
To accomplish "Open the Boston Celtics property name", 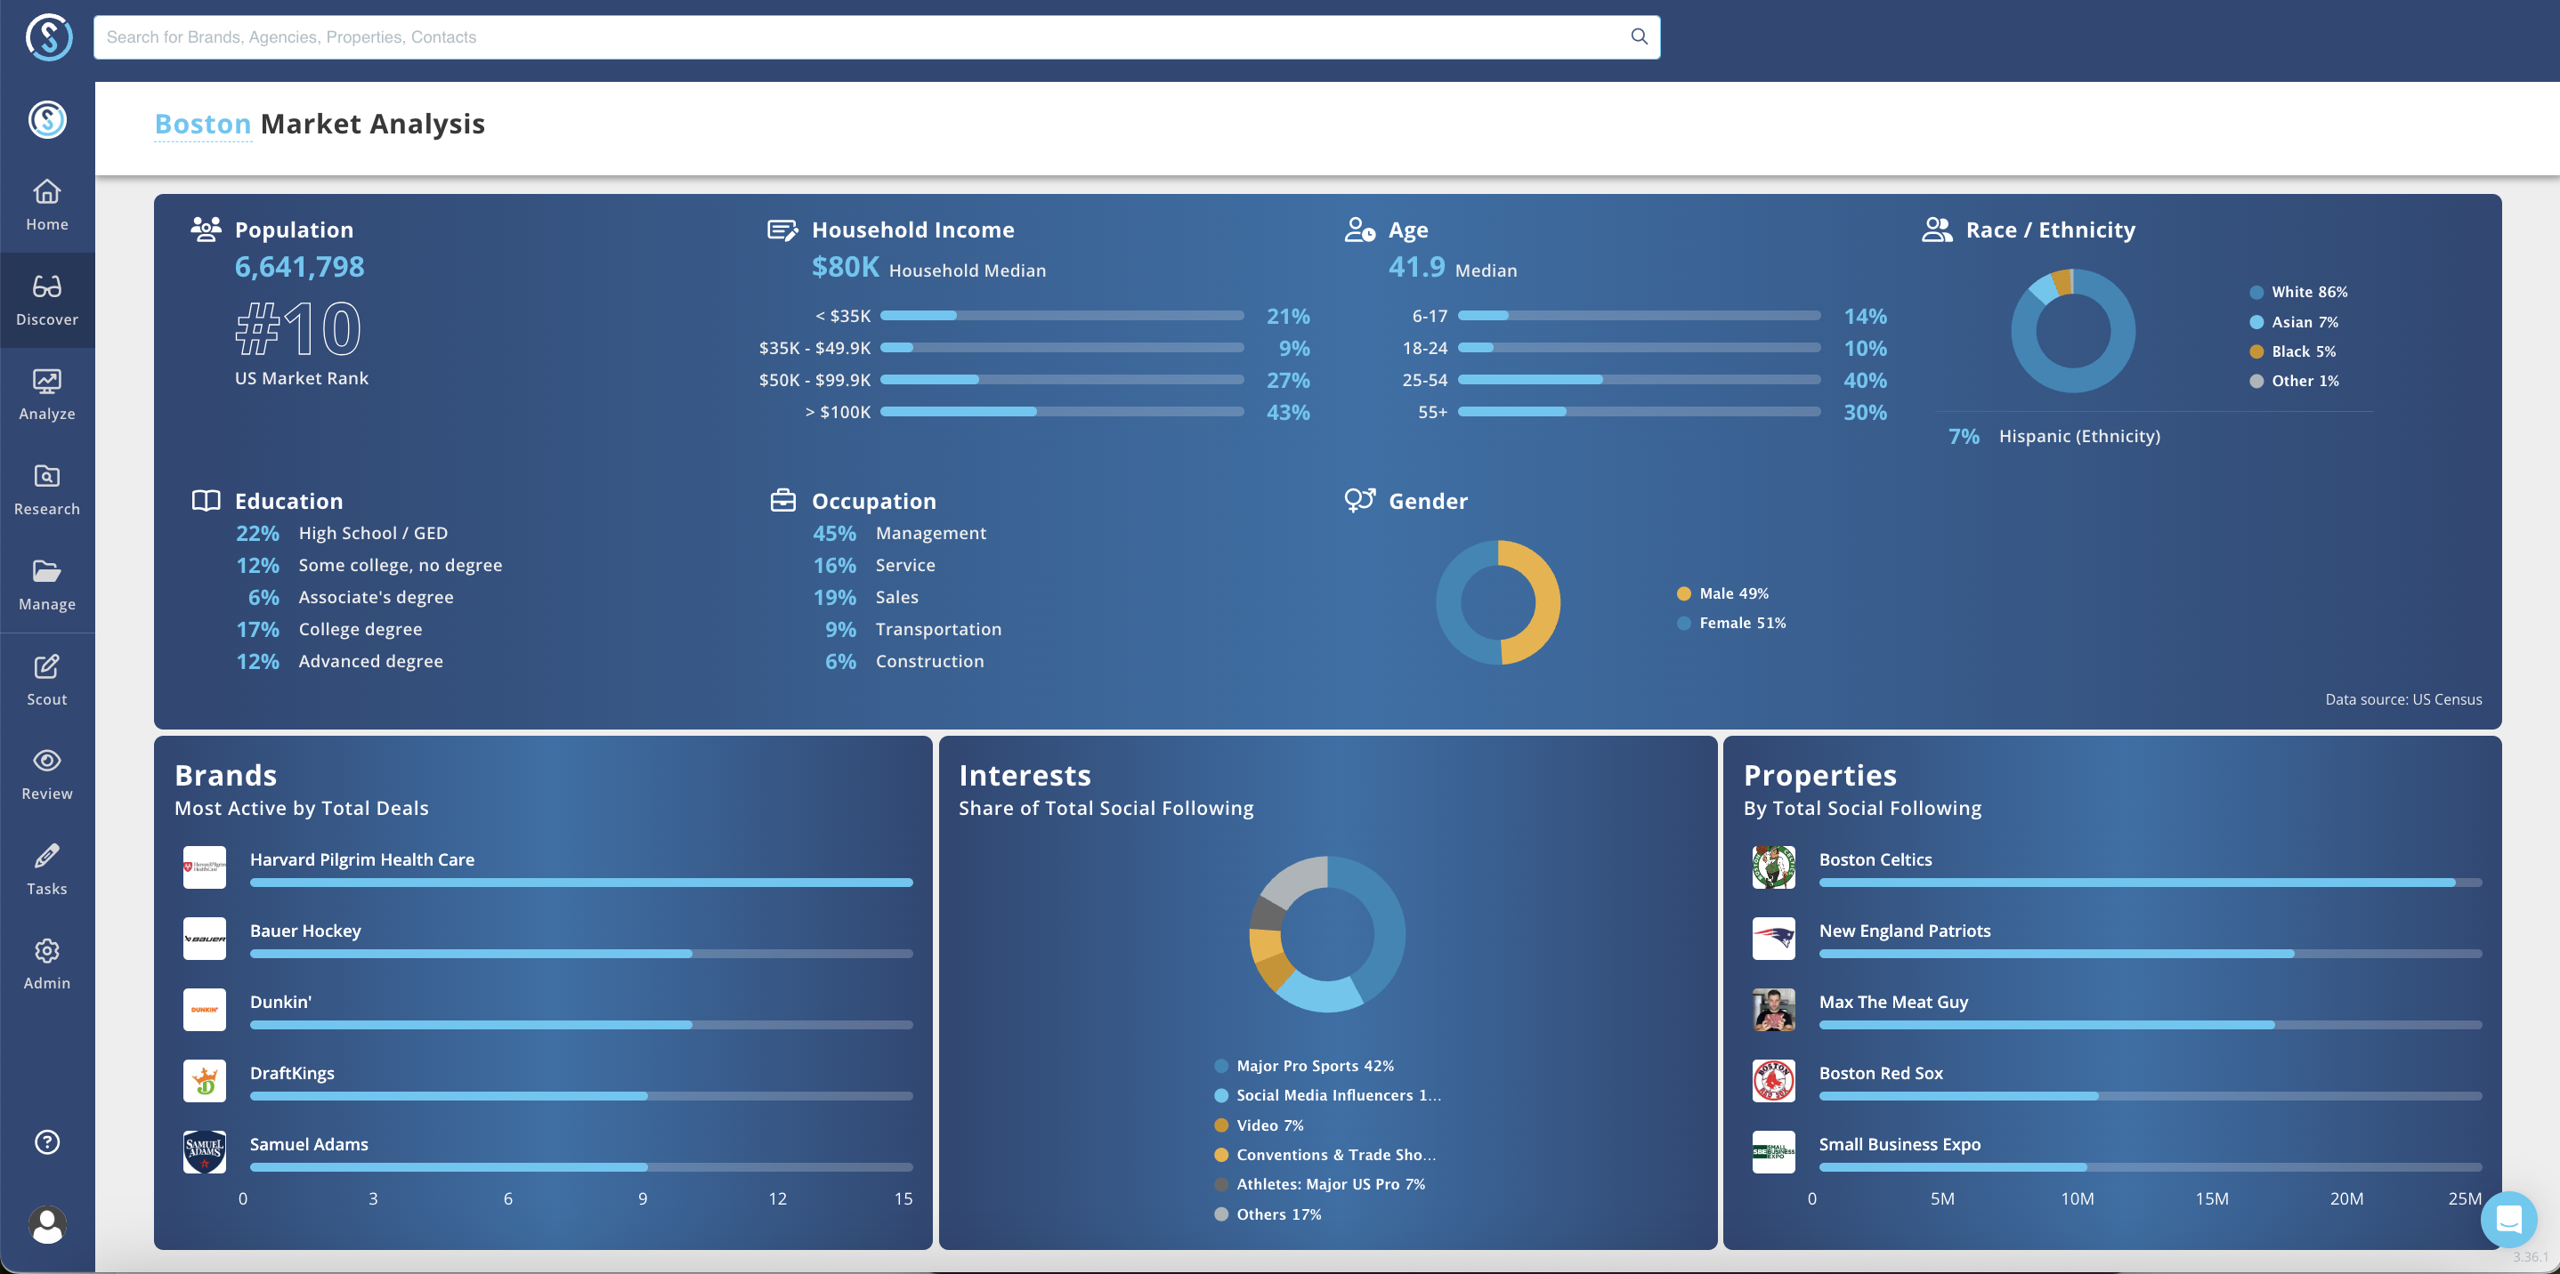I will point(1875,860).
